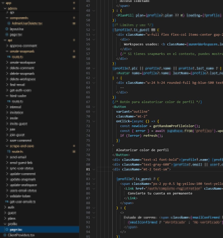
Task: Open the get-user-emails file in explorer
Action: click(22, 202)
